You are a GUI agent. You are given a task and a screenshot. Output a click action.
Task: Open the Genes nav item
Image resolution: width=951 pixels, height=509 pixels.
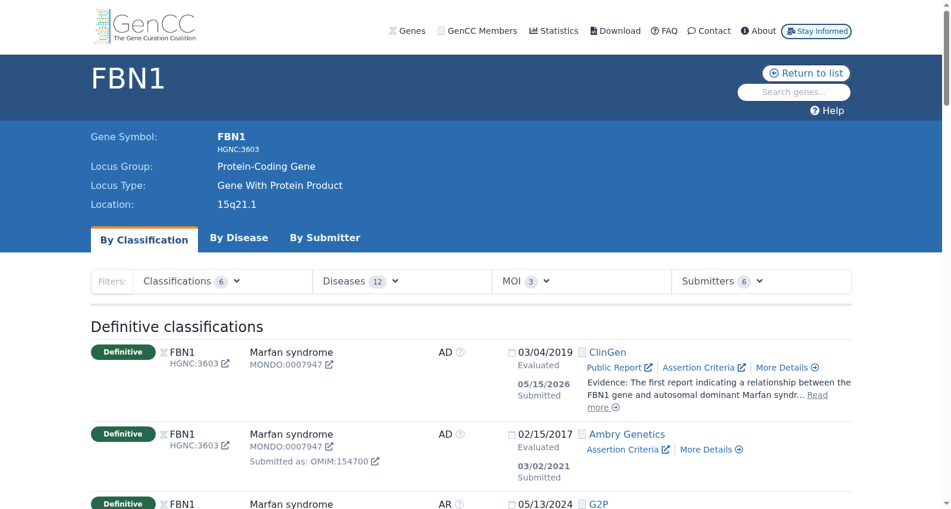(407, 31)
